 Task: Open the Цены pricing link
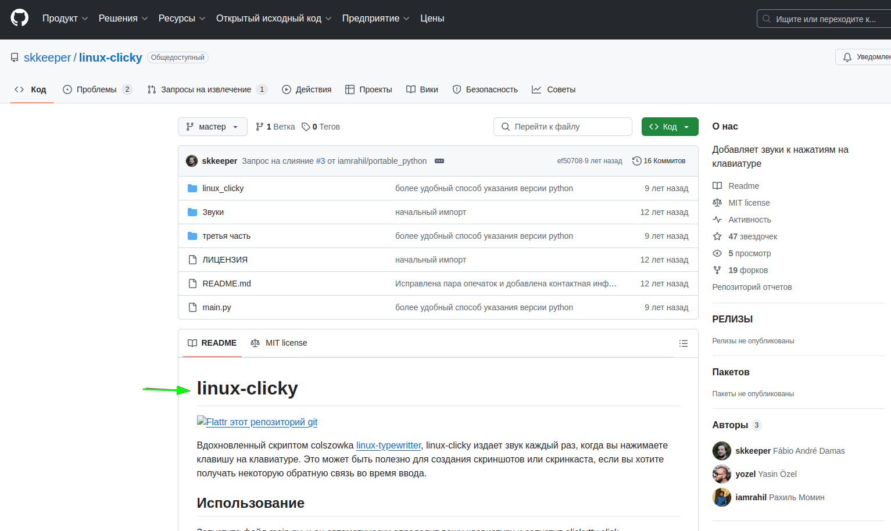coord(432,19)
